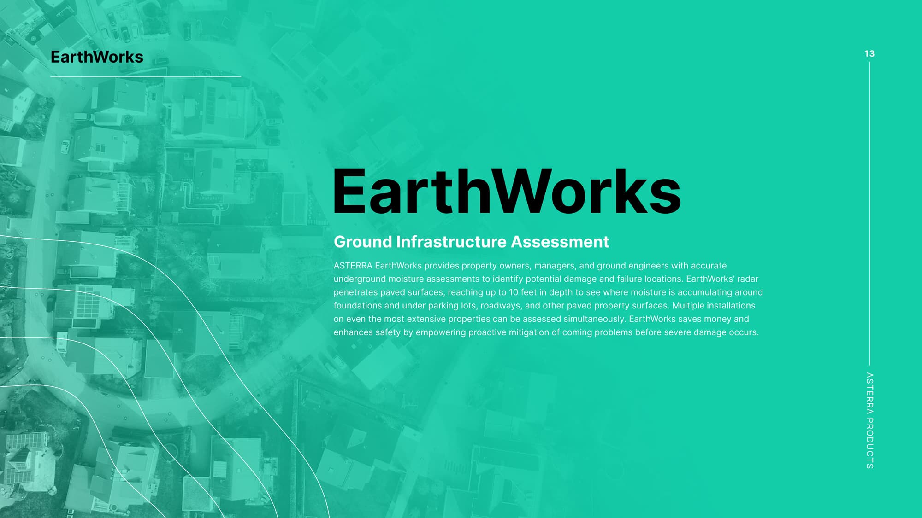Select the Ground Infrastructure Assessment subtitle
The image size is (922, 518).
pos(471,242)
